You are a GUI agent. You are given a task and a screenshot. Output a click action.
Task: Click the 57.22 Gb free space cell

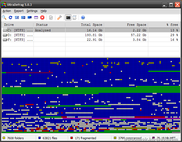coord(126,35)
